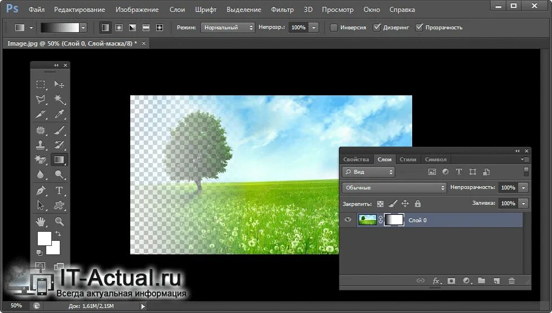Create a new layer icon

point(497,281)
